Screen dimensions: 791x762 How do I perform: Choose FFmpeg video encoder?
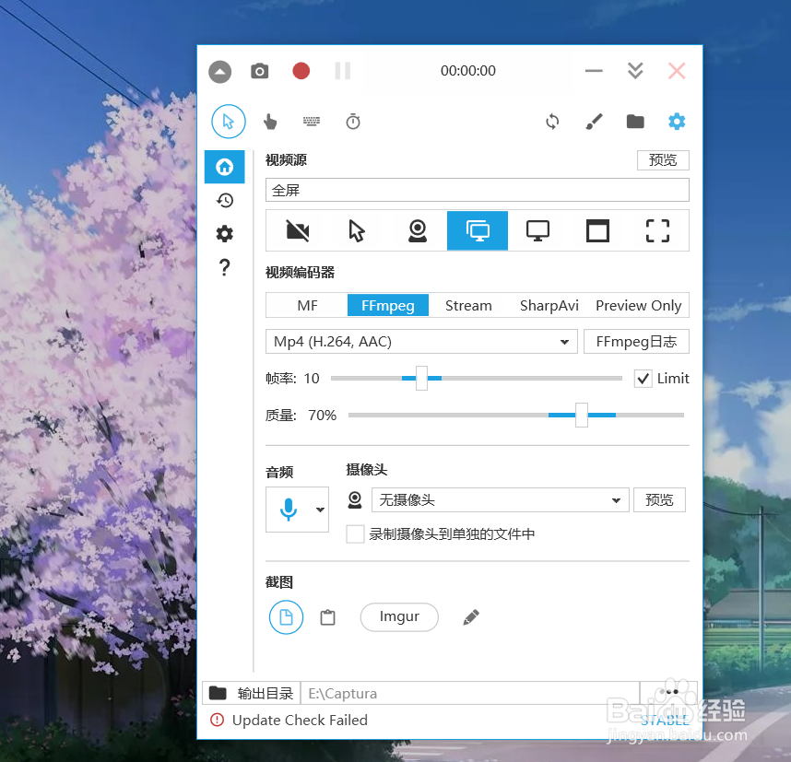[x=388, y=306]
